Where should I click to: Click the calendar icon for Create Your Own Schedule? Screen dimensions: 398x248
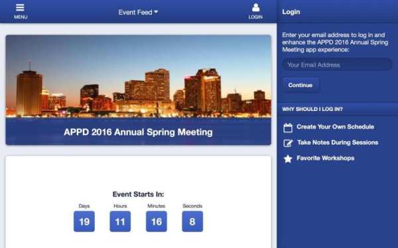[288, 128]
